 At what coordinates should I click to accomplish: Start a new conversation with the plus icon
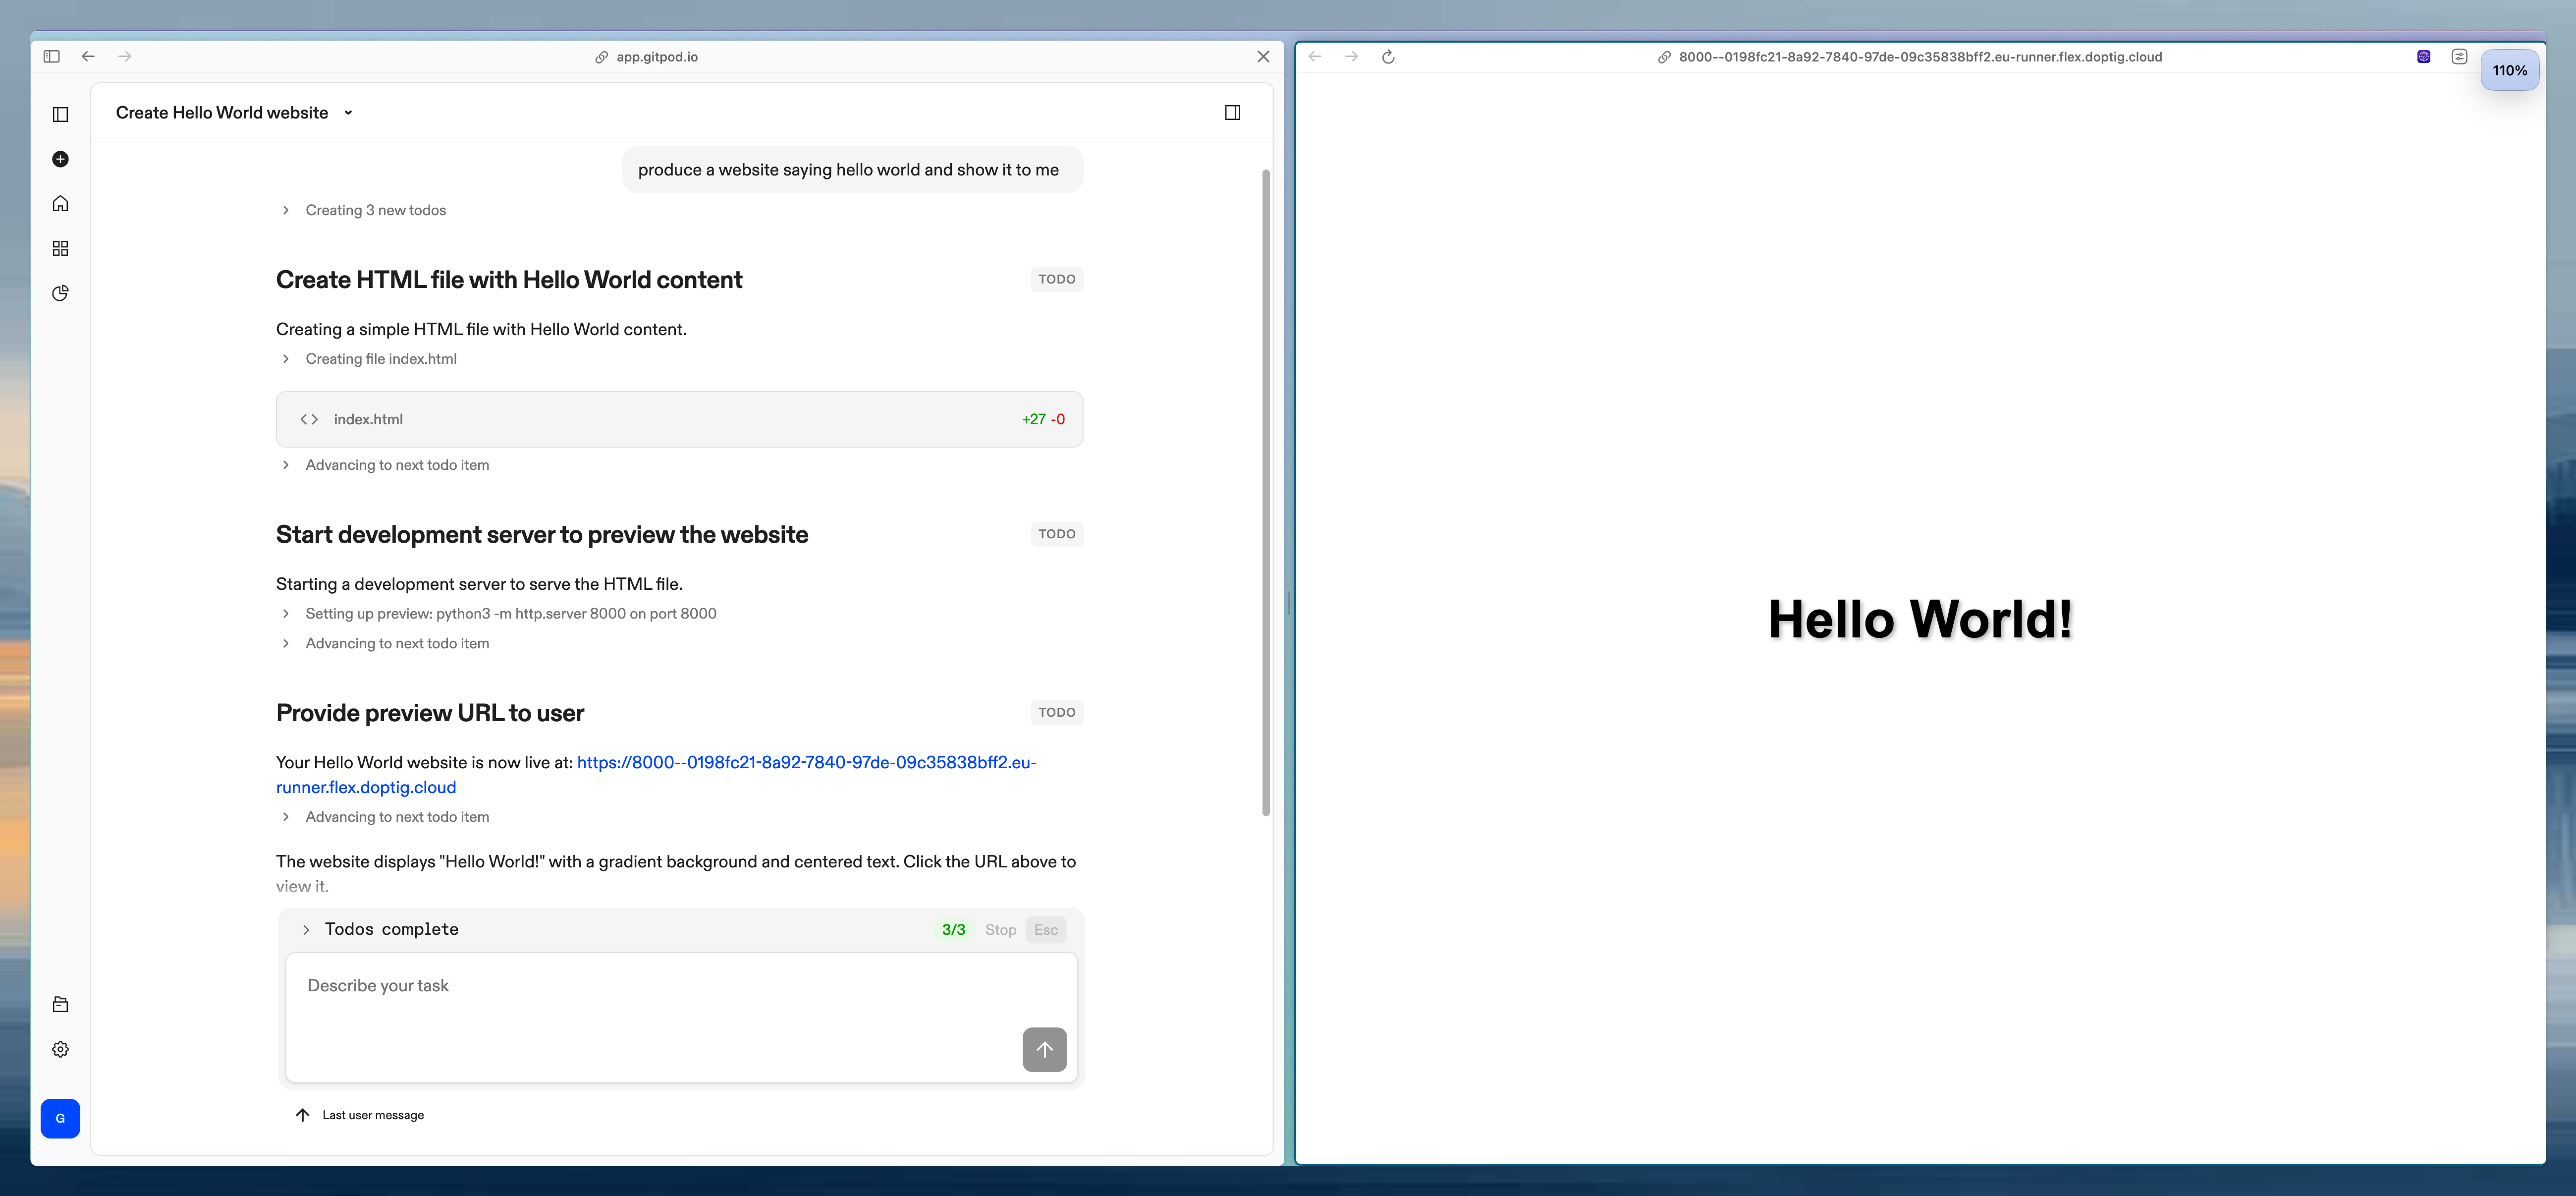tap(60, 159)
